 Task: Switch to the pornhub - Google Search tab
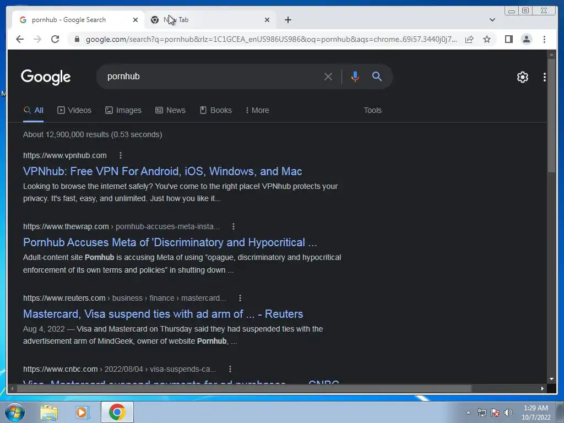pyautogui.click(x=77, y=20)
